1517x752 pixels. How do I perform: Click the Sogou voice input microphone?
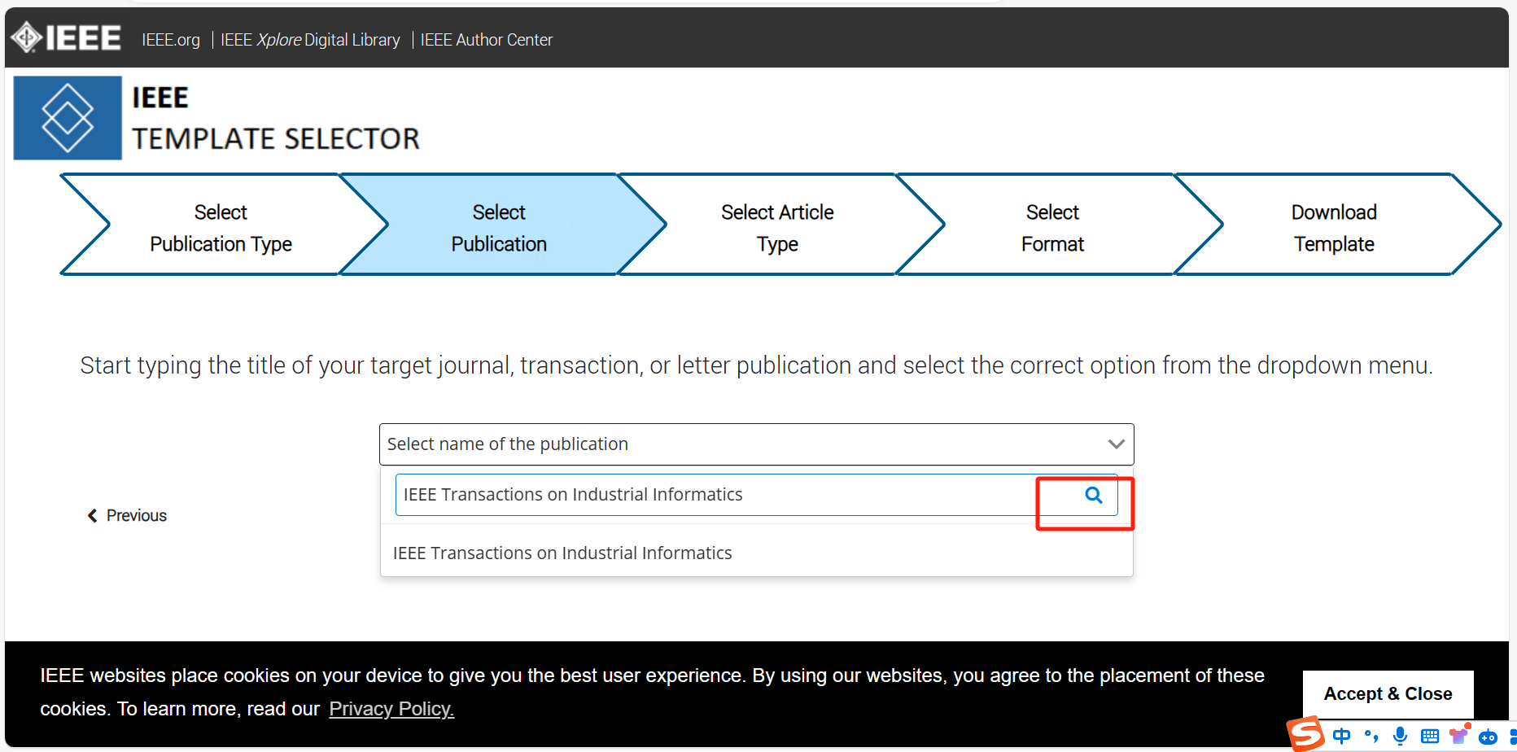pyautogui.click(x=1400, y=737)
